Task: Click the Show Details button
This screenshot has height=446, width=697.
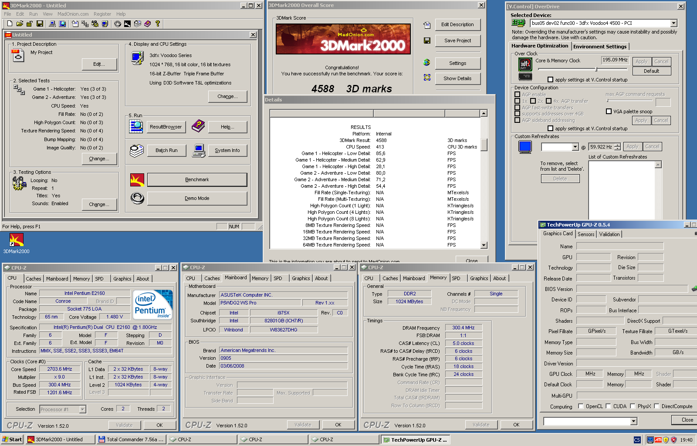Action: click(x=457, y=78)
